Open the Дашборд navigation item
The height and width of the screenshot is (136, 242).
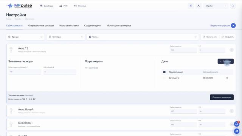pos(46,6)
